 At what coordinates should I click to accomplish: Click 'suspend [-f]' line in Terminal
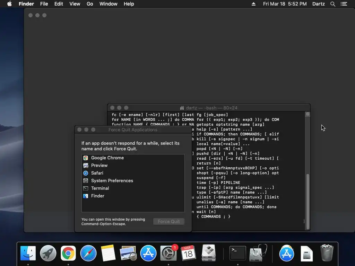point(211,178)
